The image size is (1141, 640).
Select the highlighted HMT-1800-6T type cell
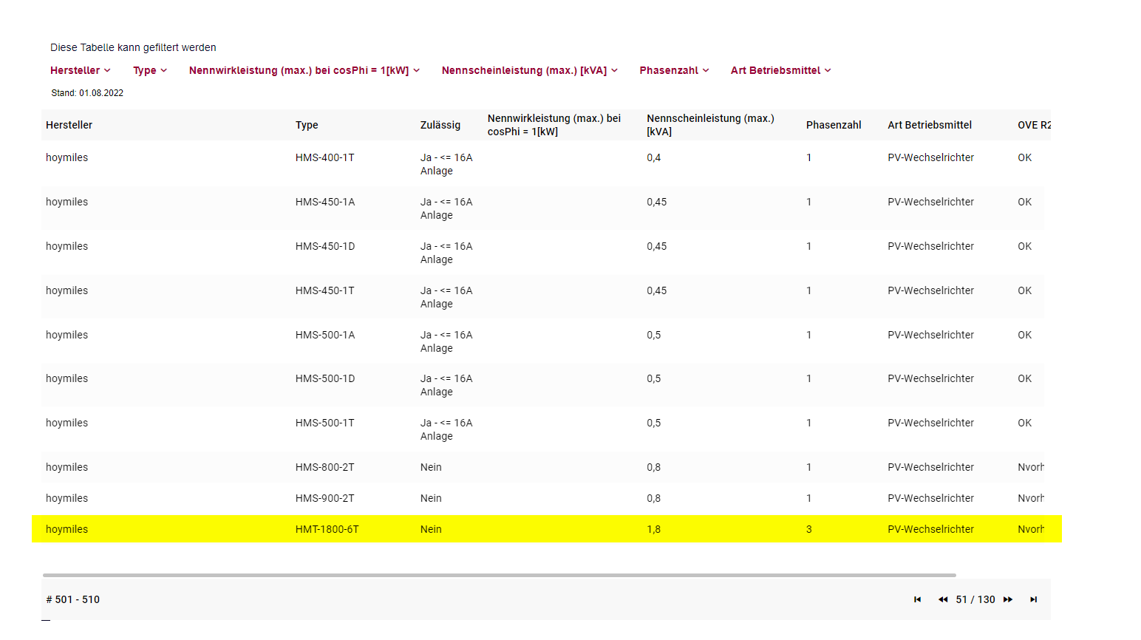click(x=327, y=529)
